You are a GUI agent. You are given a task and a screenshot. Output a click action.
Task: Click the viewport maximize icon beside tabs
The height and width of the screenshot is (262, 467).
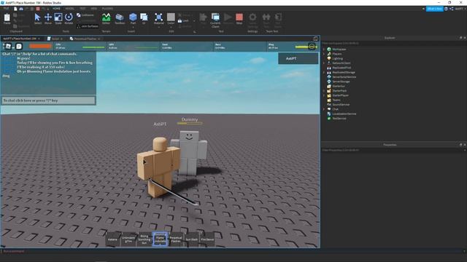(x=315, y=39)
